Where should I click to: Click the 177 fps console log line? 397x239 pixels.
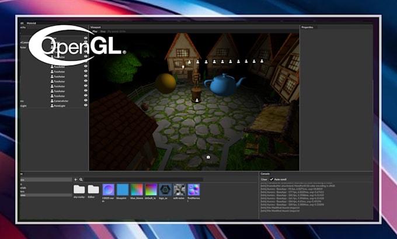[292, 192]
